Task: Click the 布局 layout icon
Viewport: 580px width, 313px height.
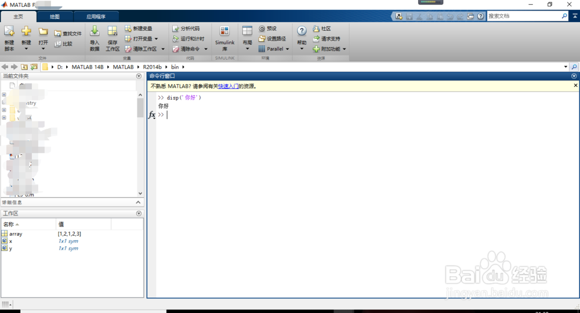Action: [247, 31]
